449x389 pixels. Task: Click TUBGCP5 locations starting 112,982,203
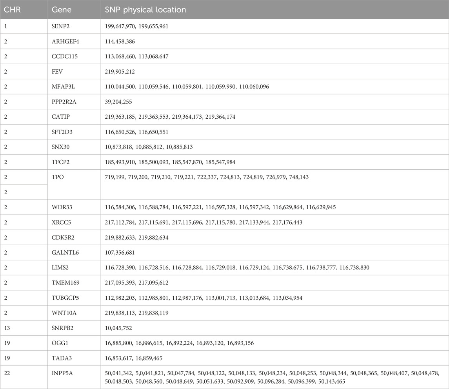(204, 298)
